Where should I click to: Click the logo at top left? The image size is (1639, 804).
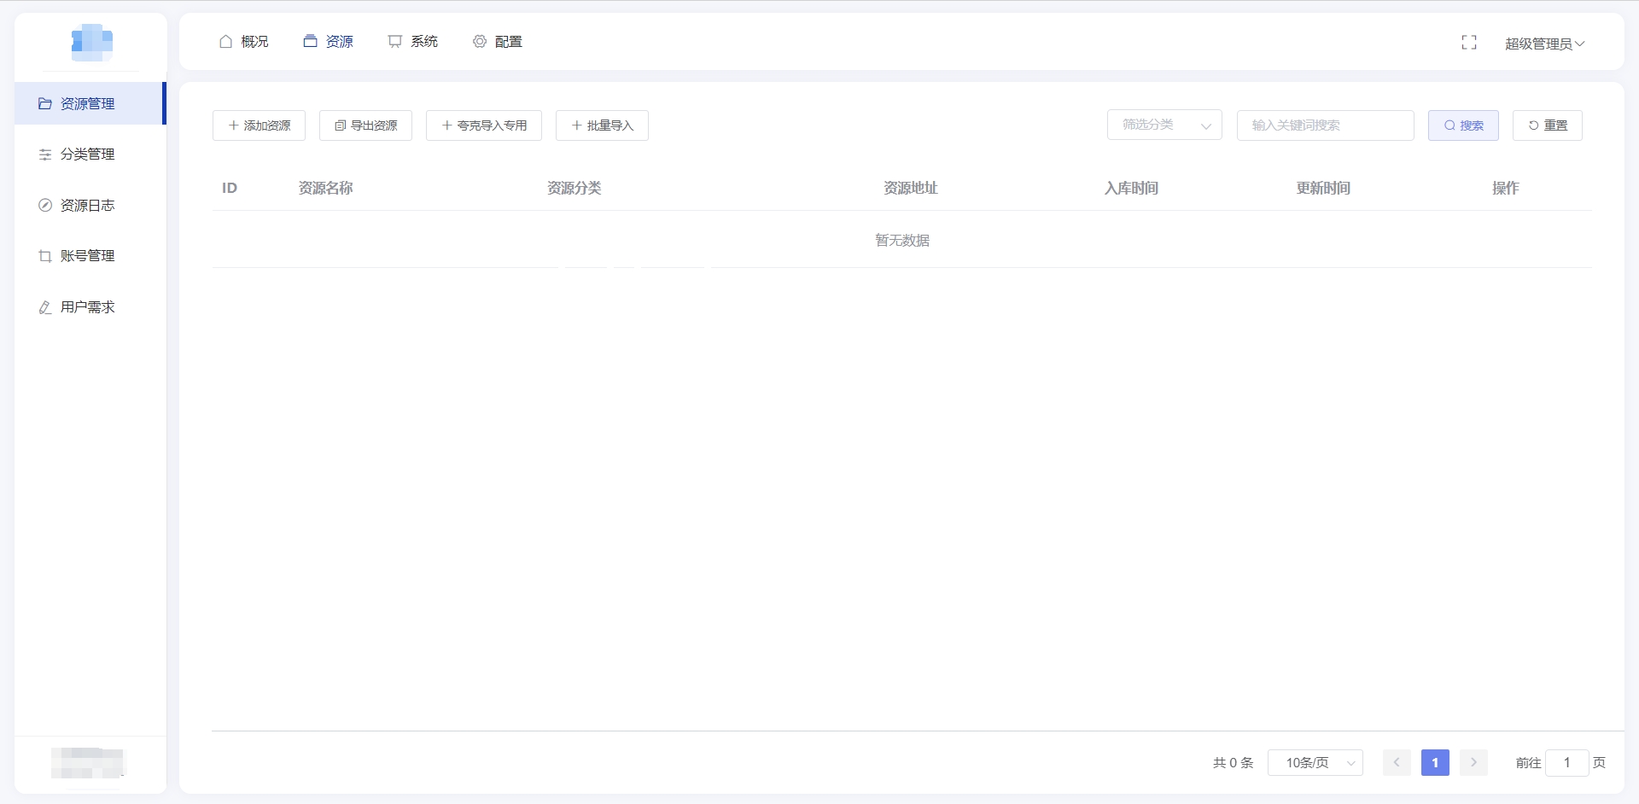[91, 42]
